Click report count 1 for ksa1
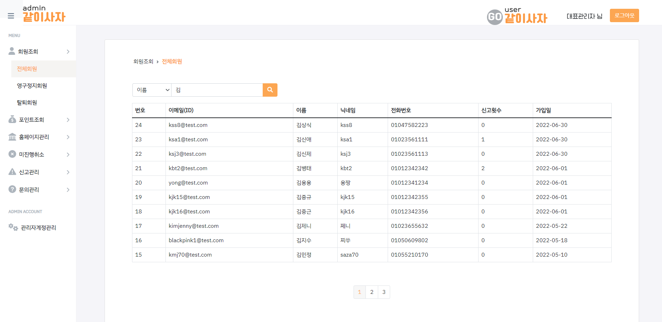This screenshot has width=662, height=322. click(483, 140)
